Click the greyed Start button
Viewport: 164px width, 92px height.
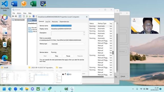45,56
